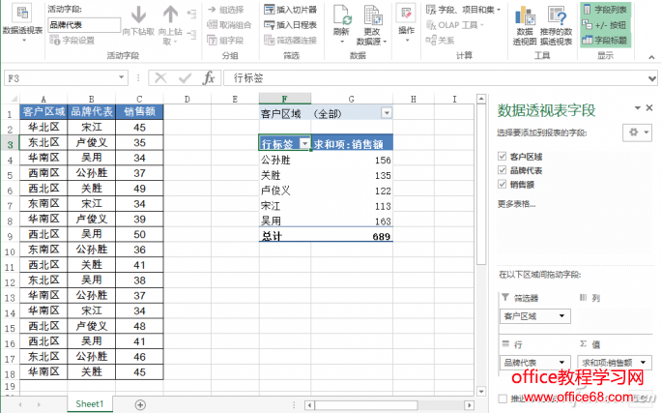The image size is (662, 413).
Task: Select row 3 header
Action: [10, 144]
